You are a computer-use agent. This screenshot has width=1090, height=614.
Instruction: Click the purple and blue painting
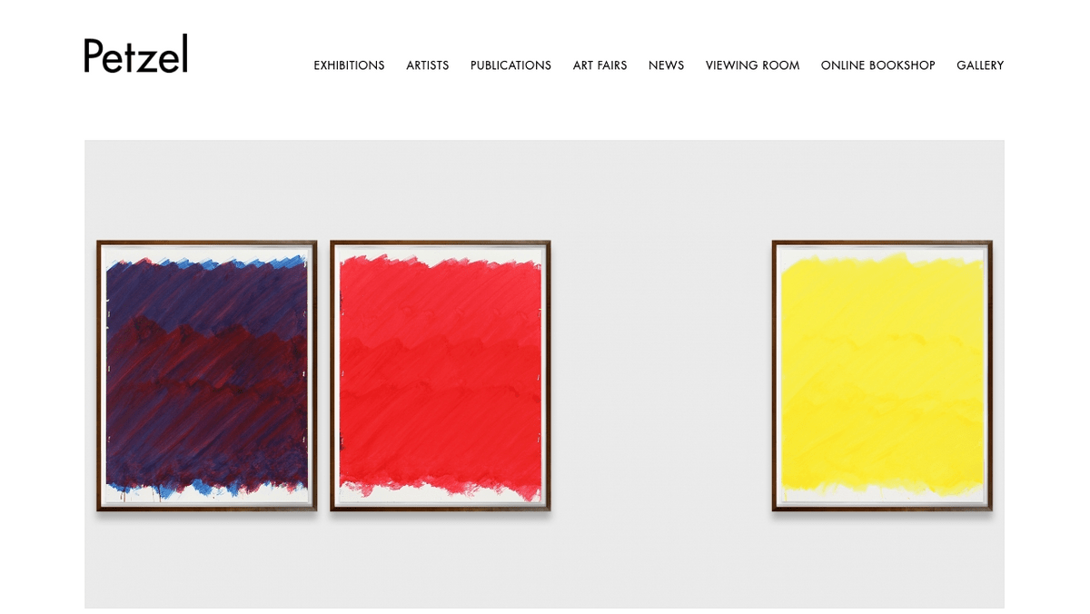(x=207, y=375)
